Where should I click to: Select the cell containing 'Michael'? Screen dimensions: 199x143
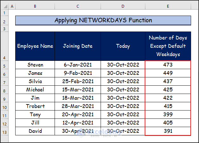[35, 89]
